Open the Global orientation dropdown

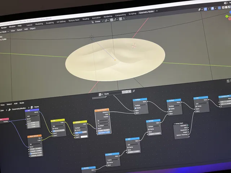click(x=97, y=22)
